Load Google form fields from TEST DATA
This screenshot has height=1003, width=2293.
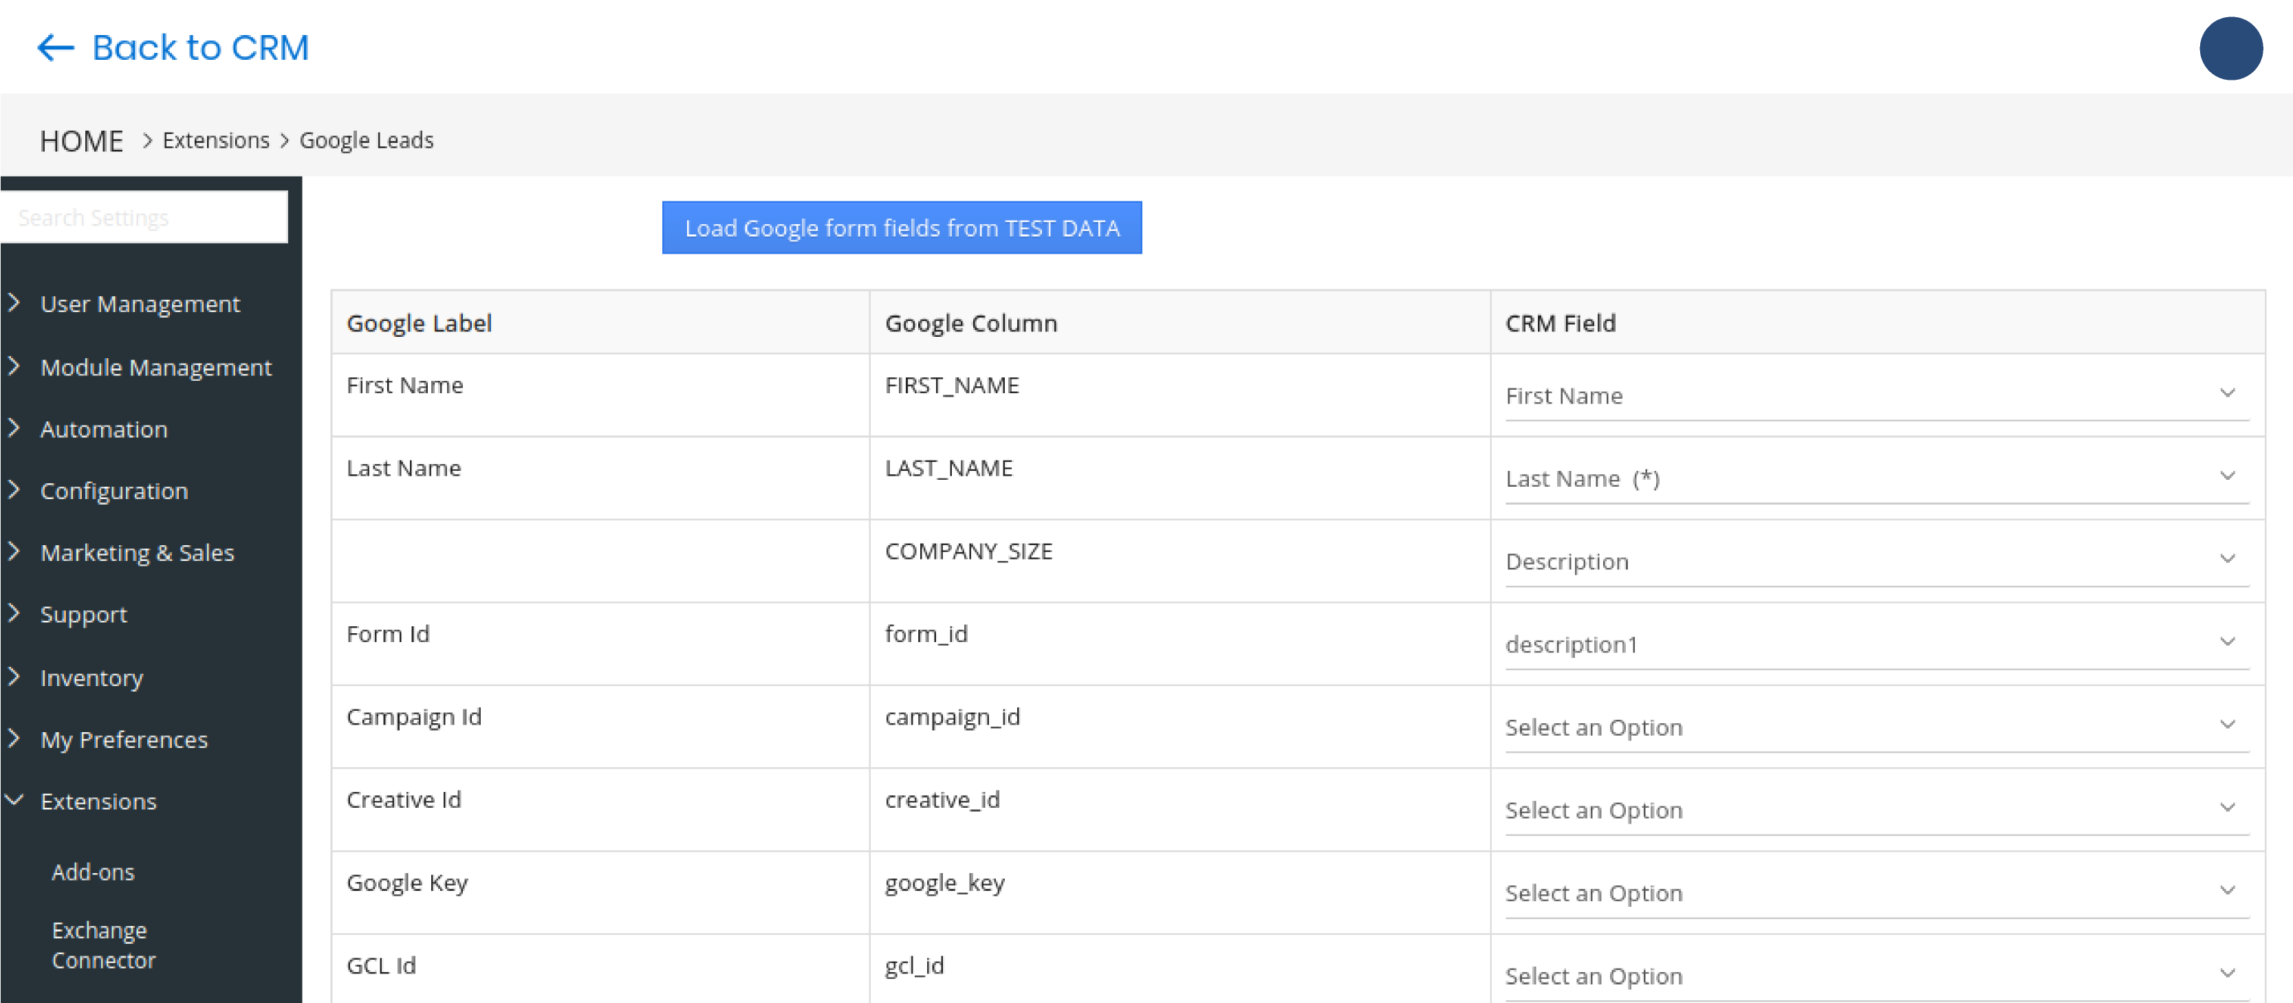pyautogui.click(x=901, y=228)
